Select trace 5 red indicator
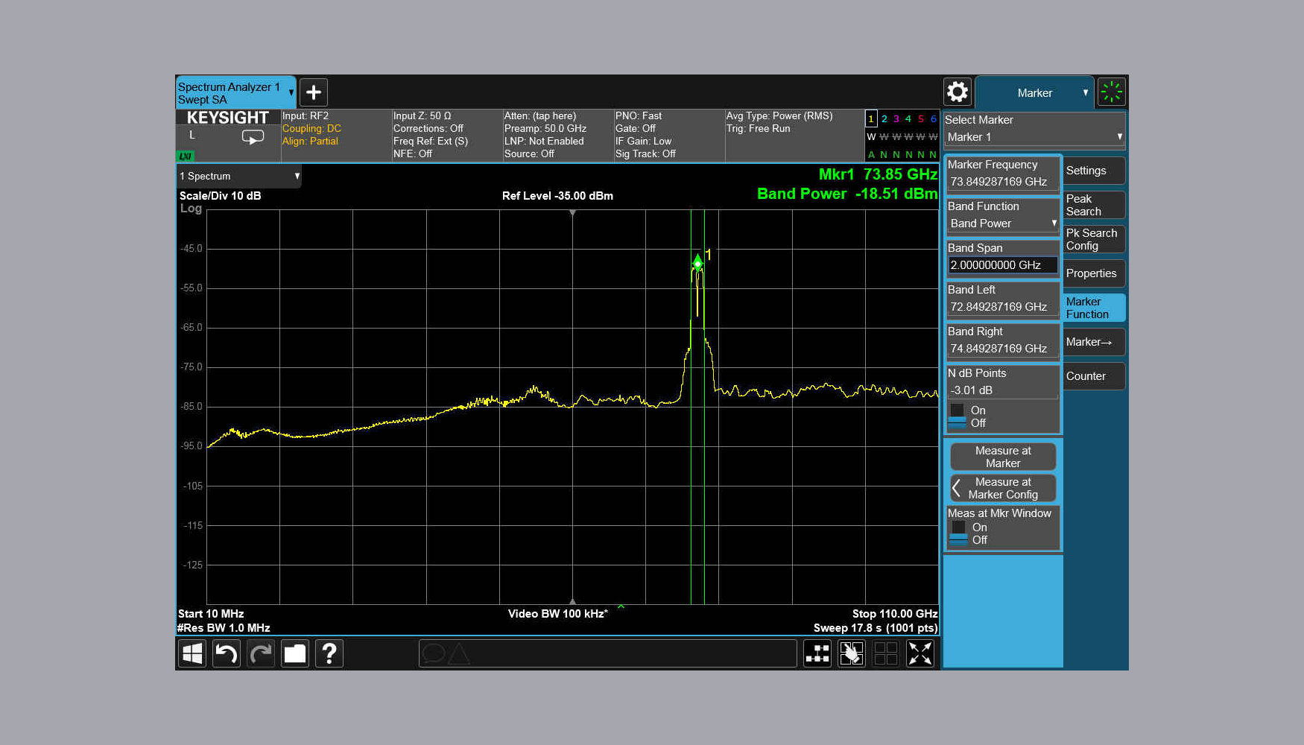The width and height of the screenshot is (1304, 745). [920, 119]
